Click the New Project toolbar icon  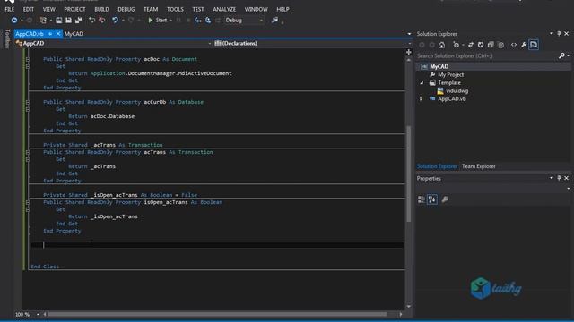coord(43,21)
